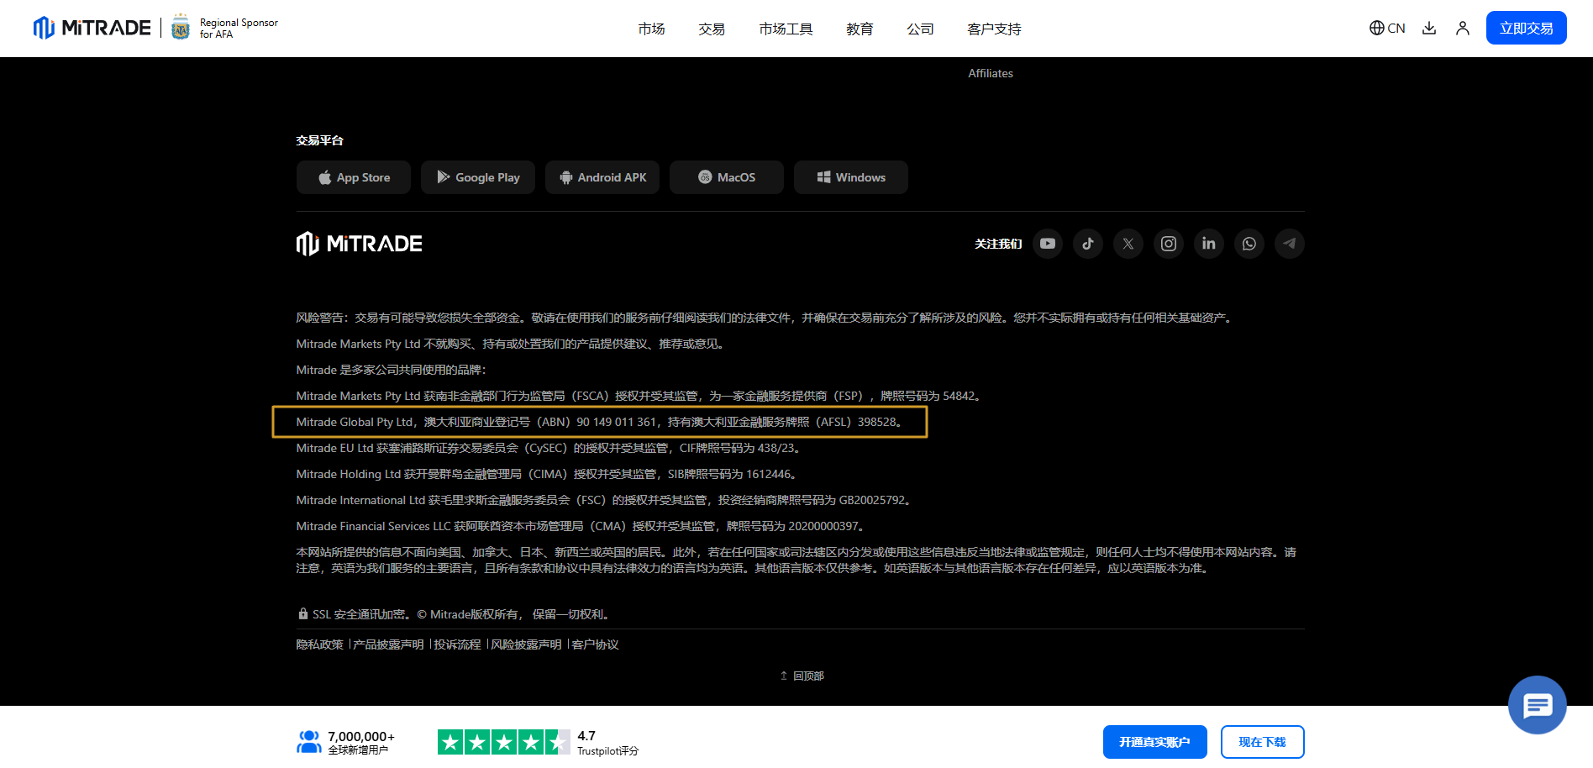1593x768 pixels.
Task: Click the user account icon
Action: pos(1463,28)
